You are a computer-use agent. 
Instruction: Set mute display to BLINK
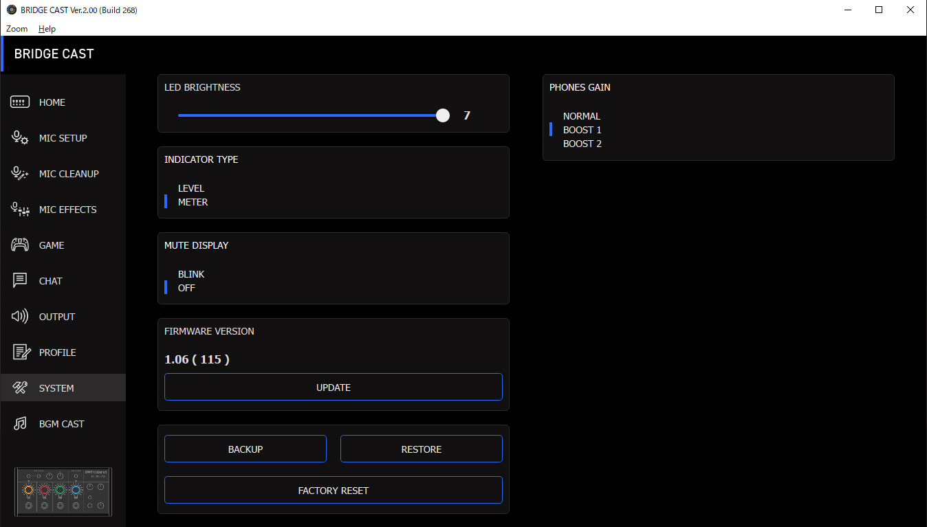(191, 274)
